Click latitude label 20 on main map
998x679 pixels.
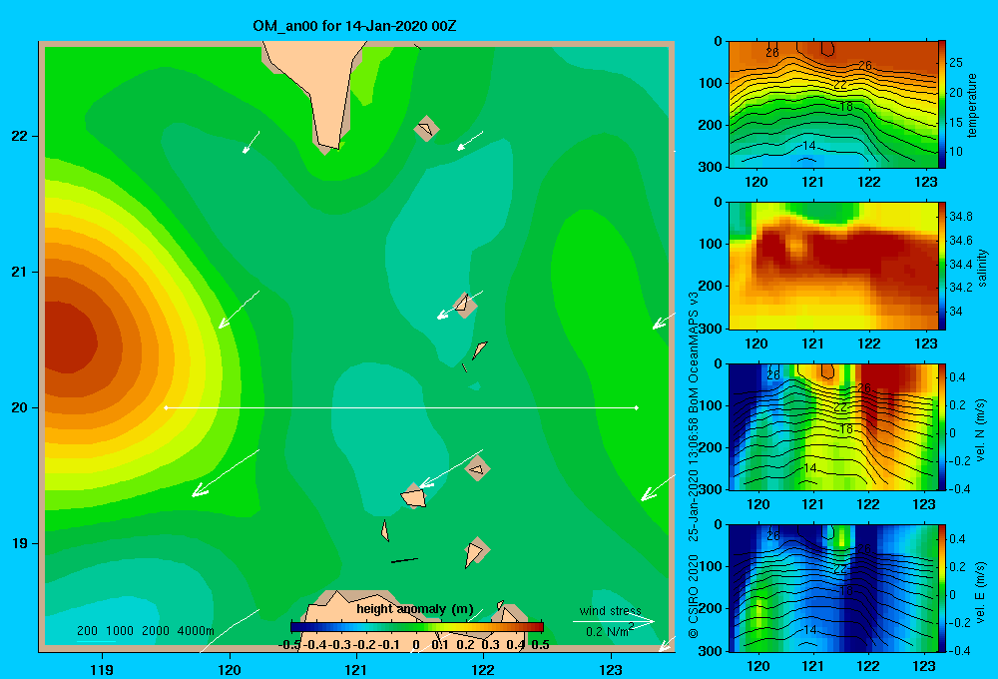pos(20,407)
